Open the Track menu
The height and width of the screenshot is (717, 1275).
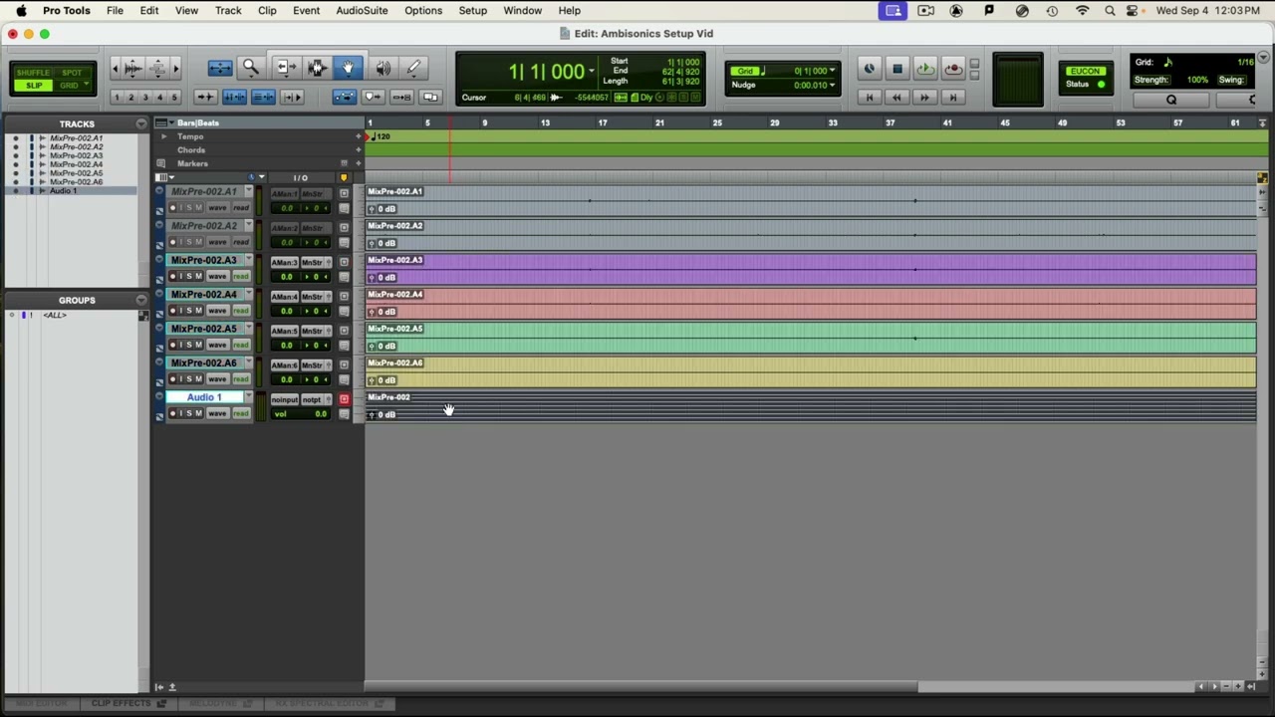click(228, 10)
